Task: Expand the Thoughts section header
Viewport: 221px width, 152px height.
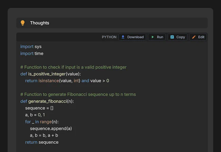Action: point(112,23)
